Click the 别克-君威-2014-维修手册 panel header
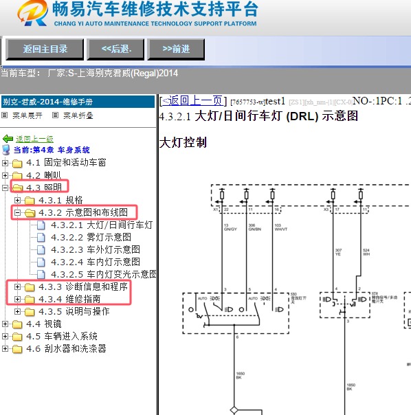Image resolution: width=411 pixels, height=415 pixels. click(78, 102)
